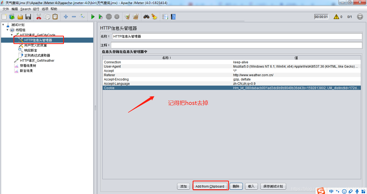Click the Sogou input method S icon
This screenshot has width=367, height=194.
pos(321,191)
